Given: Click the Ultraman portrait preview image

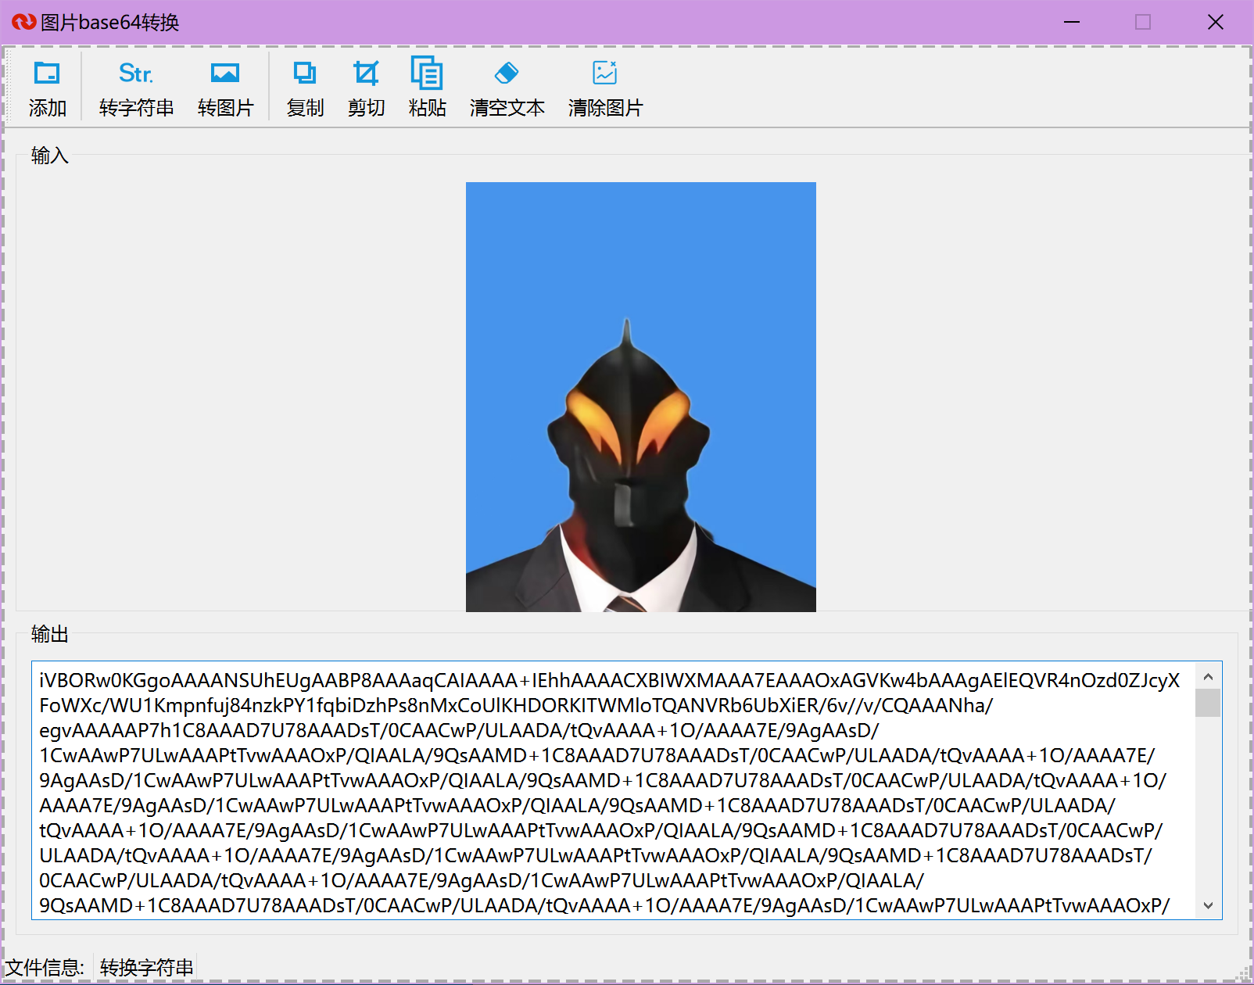Looking at the screenshot, I should point(641,397).
